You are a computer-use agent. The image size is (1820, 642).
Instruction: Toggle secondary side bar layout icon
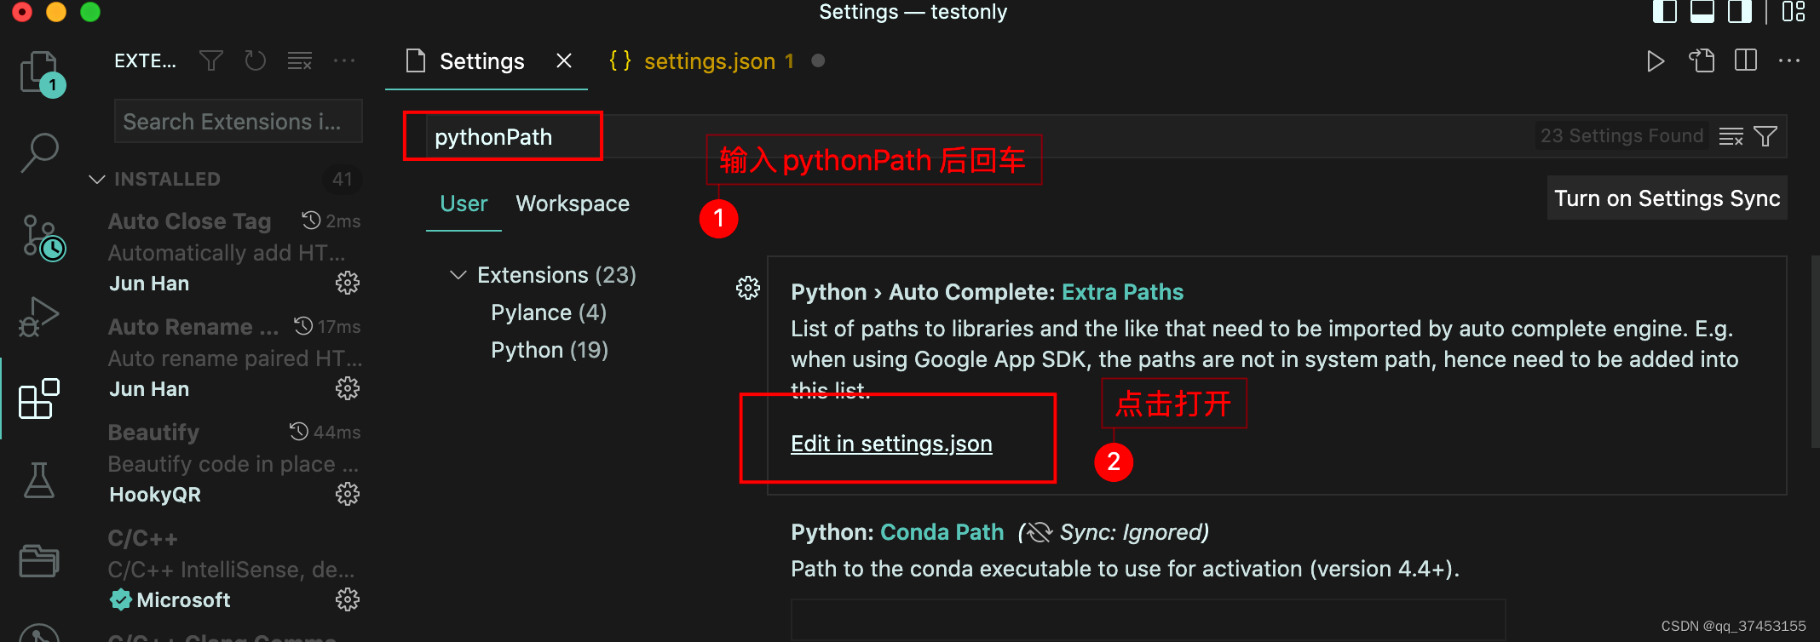(x=1740, y=12)
